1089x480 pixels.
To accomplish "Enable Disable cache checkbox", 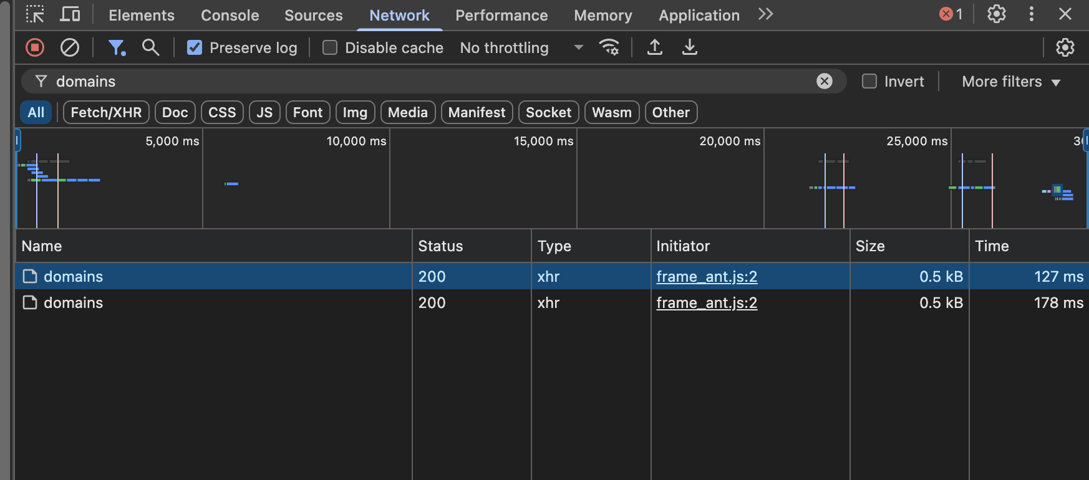I will pyautogui.click(x=330, y=48).
